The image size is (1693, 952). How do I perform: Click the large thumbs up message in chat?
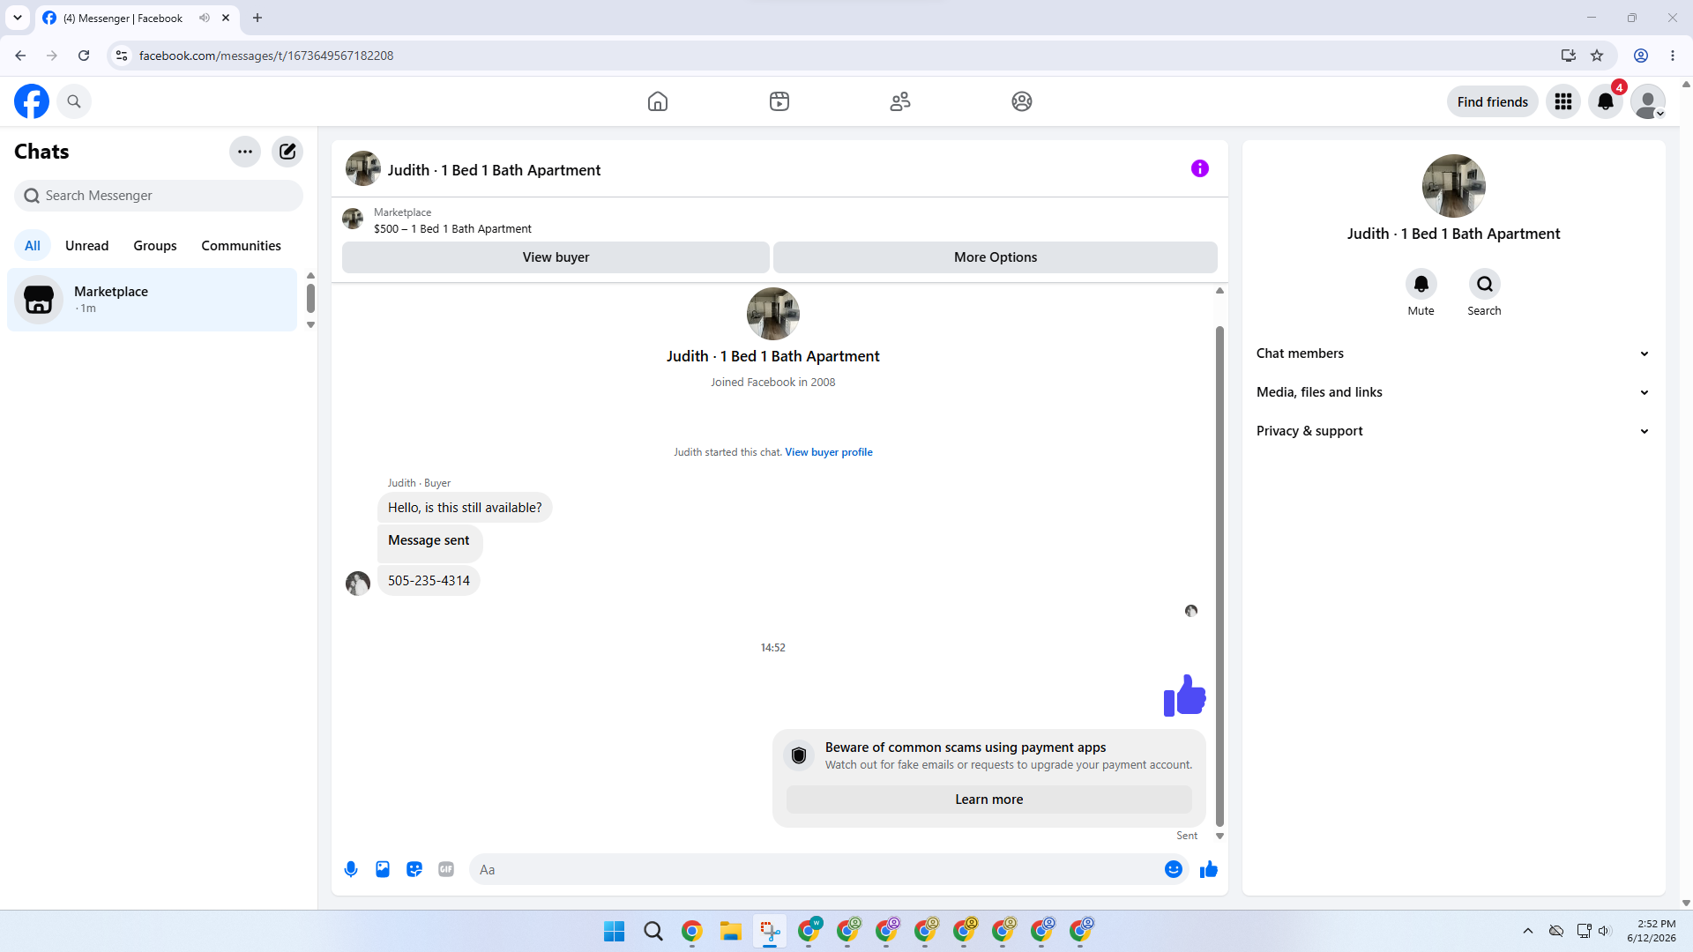point(1184,695)
